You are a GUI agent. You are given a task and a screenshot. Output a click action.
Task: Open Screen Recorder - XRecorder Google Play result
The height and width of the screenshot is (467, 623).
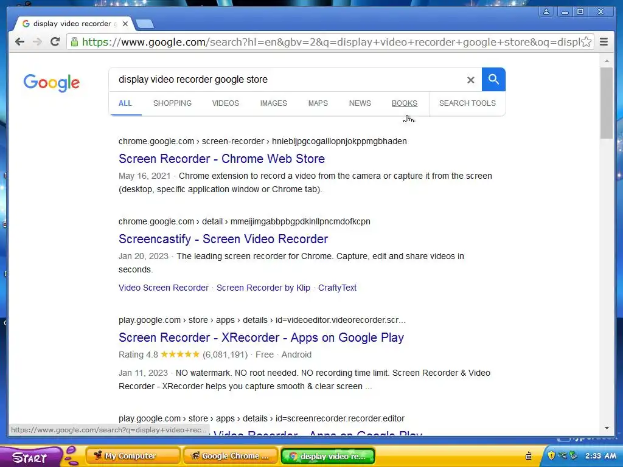pyautogui.click(x=262, y=337)
